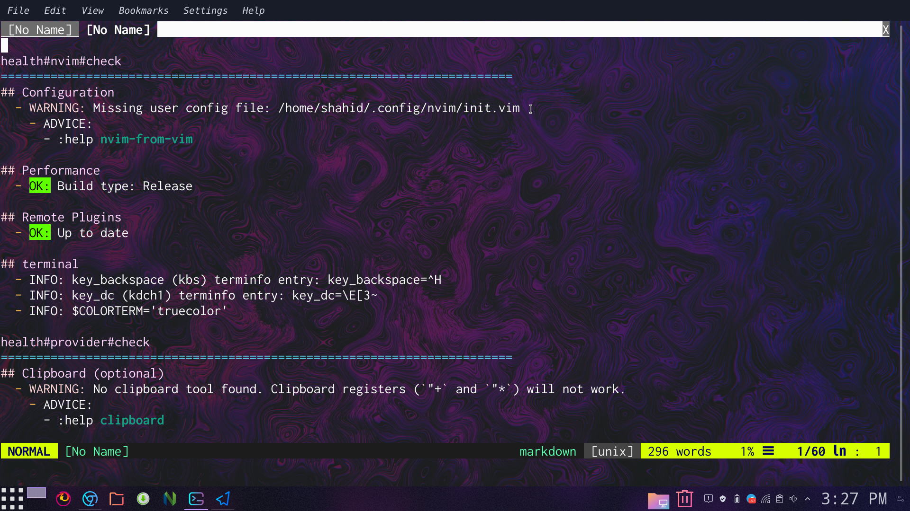Click the health#nvim#check heading
Screen dimensions: 910x511
[x=61, y=61]
